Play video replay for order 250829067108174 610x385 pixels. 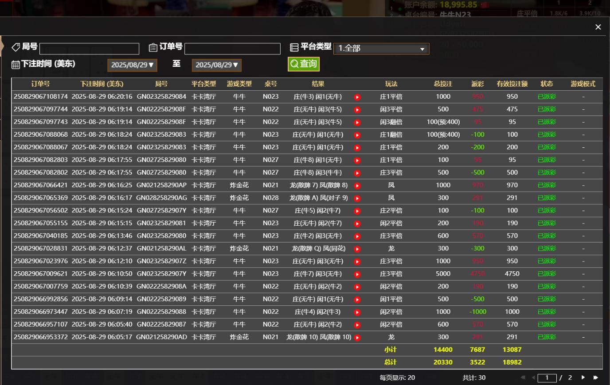[357, 97]
